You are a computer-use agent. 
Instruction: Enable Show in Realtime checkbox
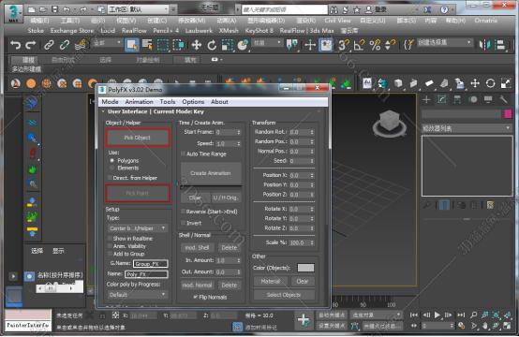pos(110,238)
